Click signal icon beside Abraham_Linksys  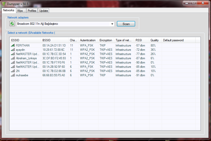[x=13, y=58]
